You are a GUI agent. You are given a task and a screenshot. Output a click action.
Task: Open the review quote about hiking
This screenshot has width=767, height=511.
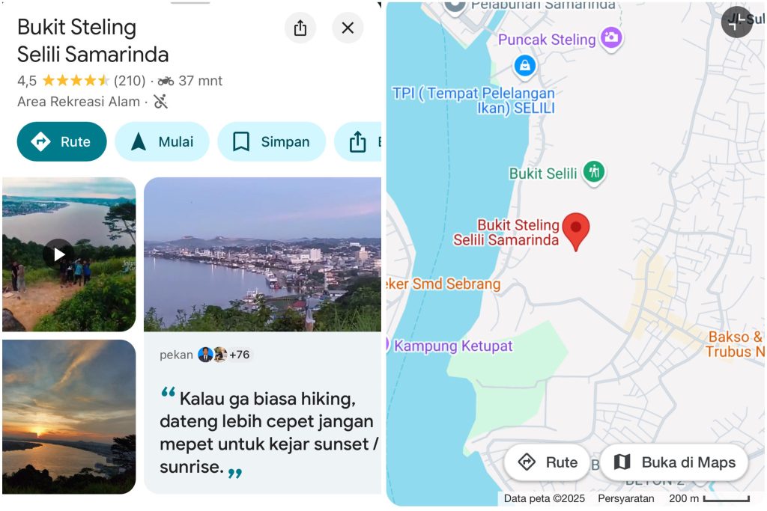pos(269,433)
